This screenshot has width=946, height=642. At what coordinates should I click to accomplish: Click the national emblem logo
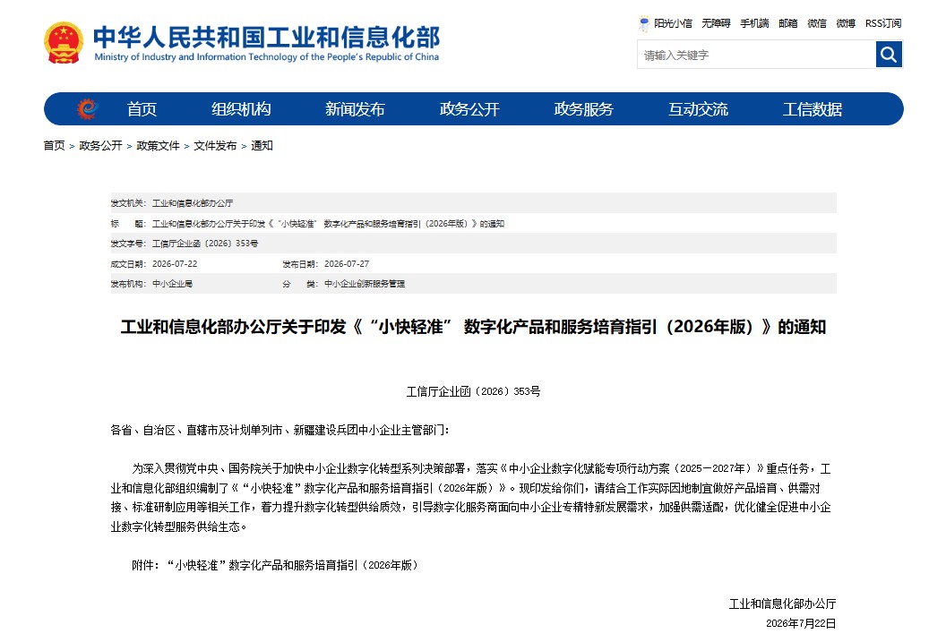pyautogui.click(x=64, y=42)
